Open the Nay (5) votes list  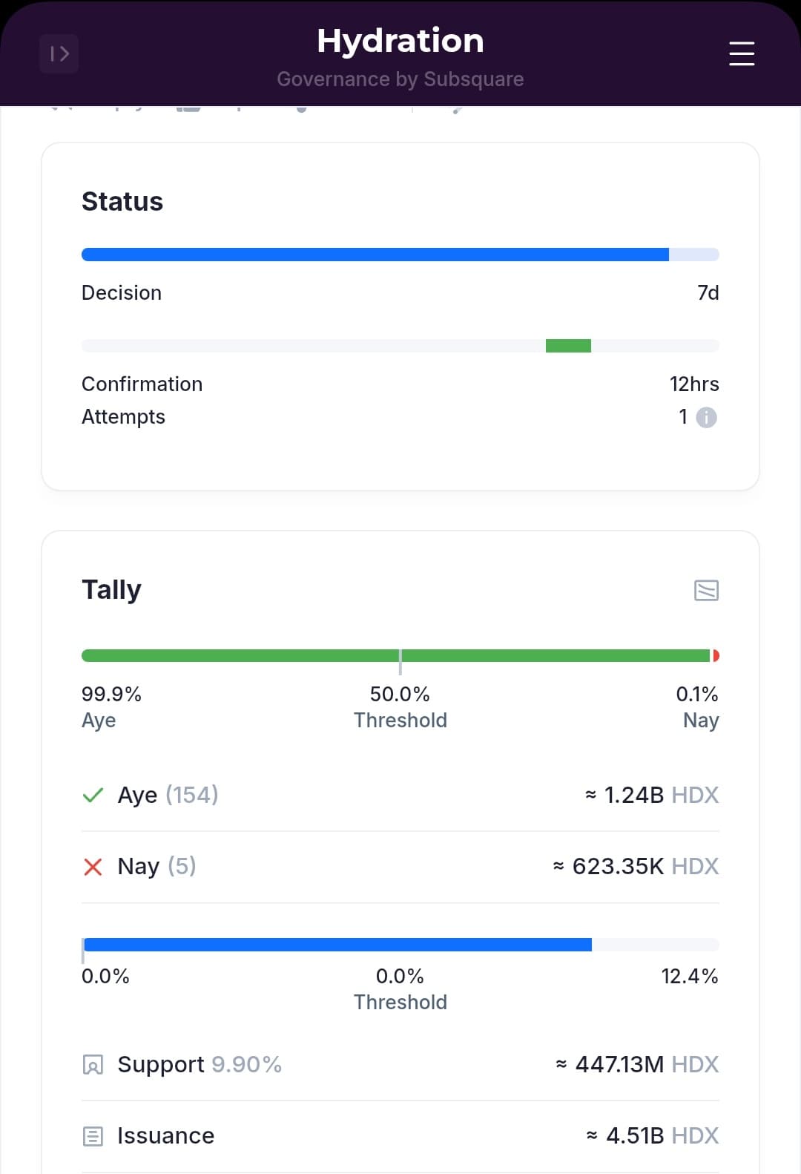tap(156, 867)
